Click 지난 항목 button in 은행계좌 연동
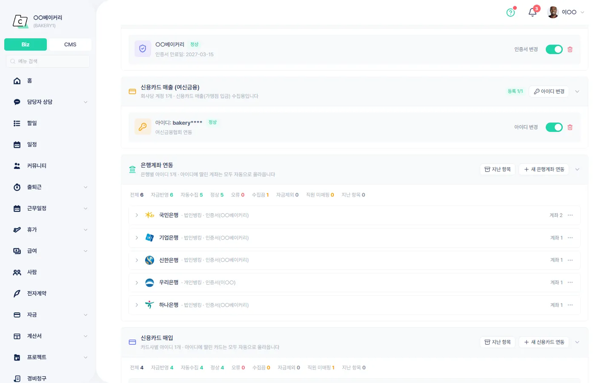Screen dimensions: 613x383 pyautogui.click(x=498, y=169)
